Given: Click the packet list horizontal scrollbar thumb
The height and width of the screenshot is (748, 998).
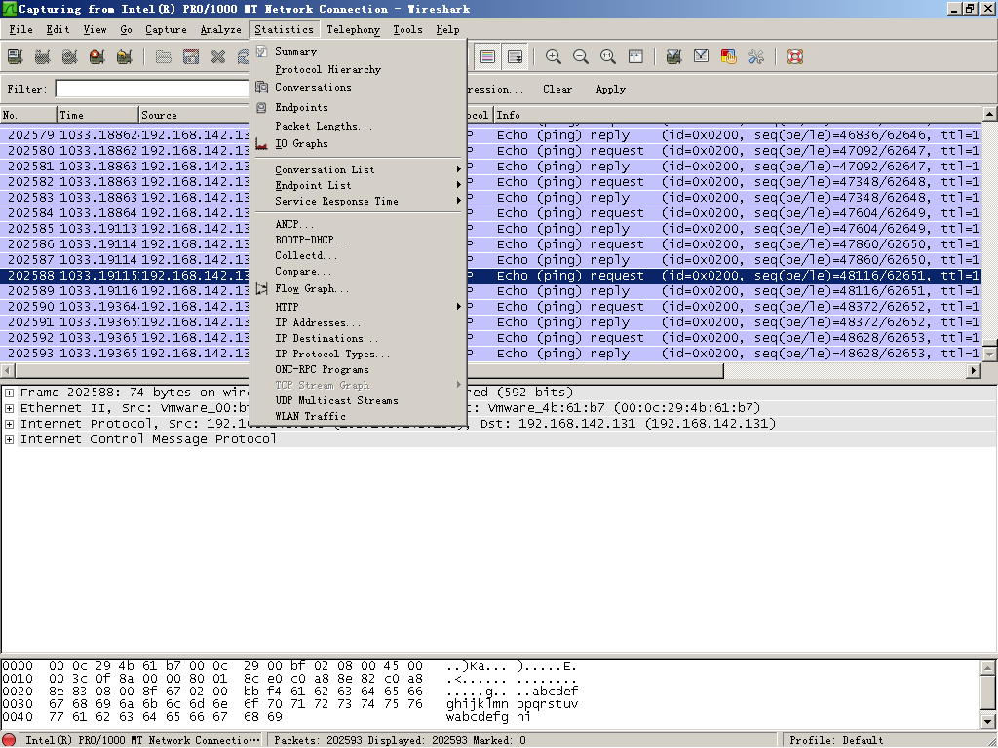Looking at the screenshot, I should [369, 370].
